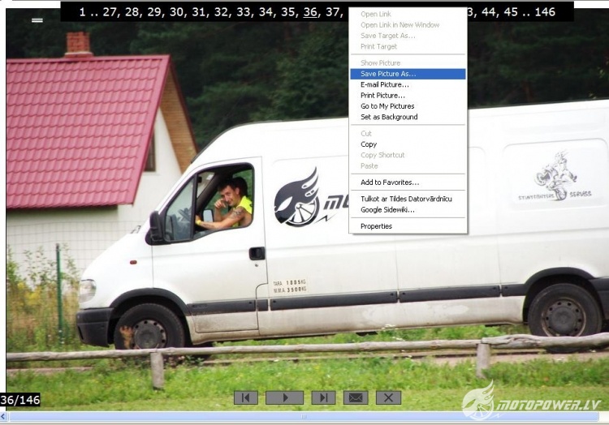Pick Print Picture… from context menu
609x425 pixels.
pyautogui.click(x=408, y=96)
